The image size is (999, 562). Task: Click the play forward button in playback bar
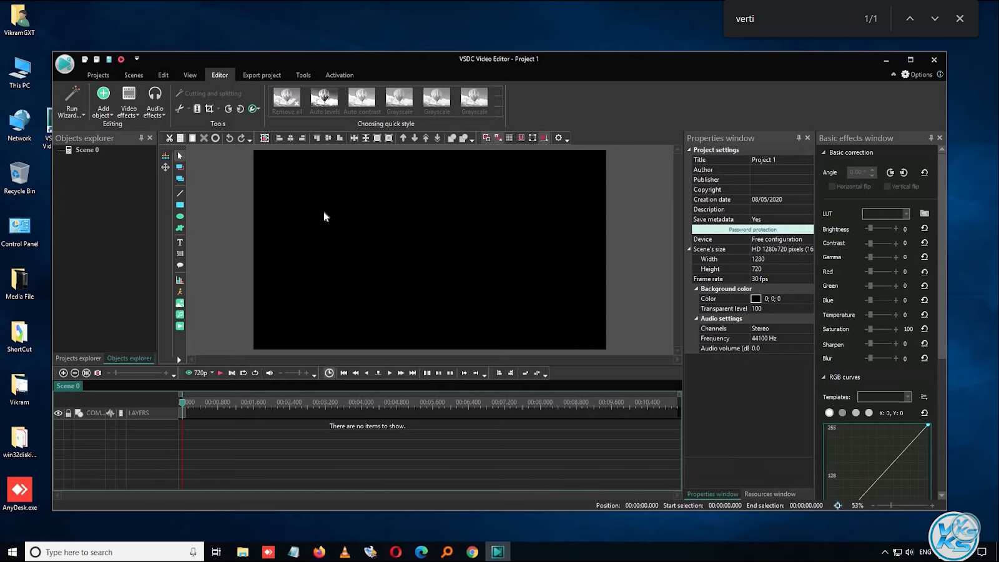390,373
